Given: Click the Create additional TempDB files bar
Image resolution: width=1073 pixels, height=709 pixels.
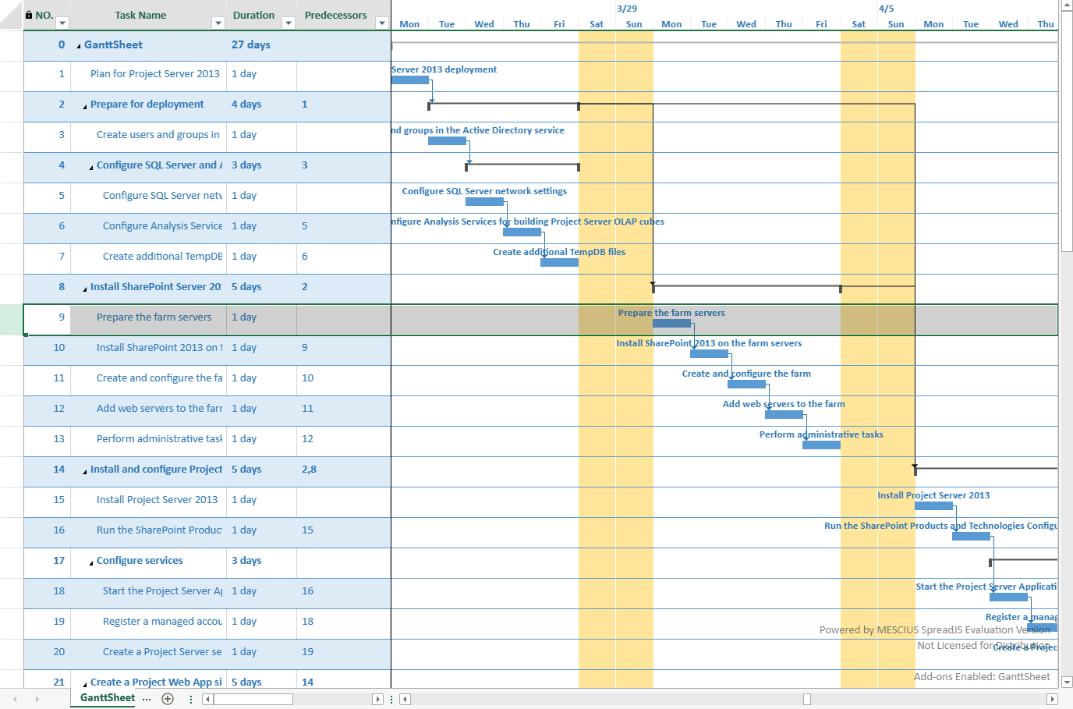Looking at the screenshot, I should (559, 263).
